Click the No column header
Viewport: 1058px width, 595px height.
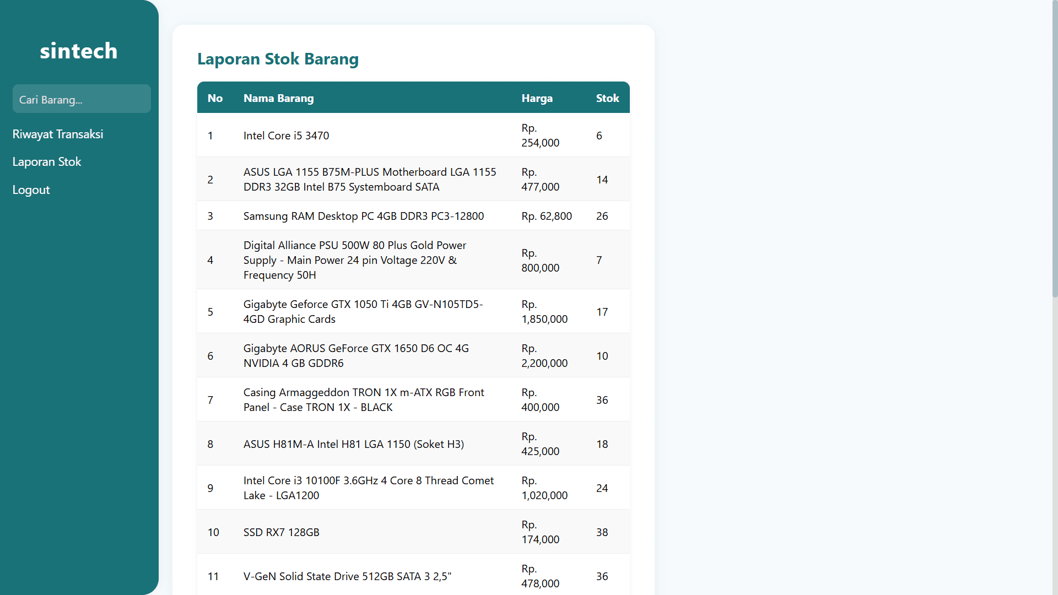click(215, 98)
